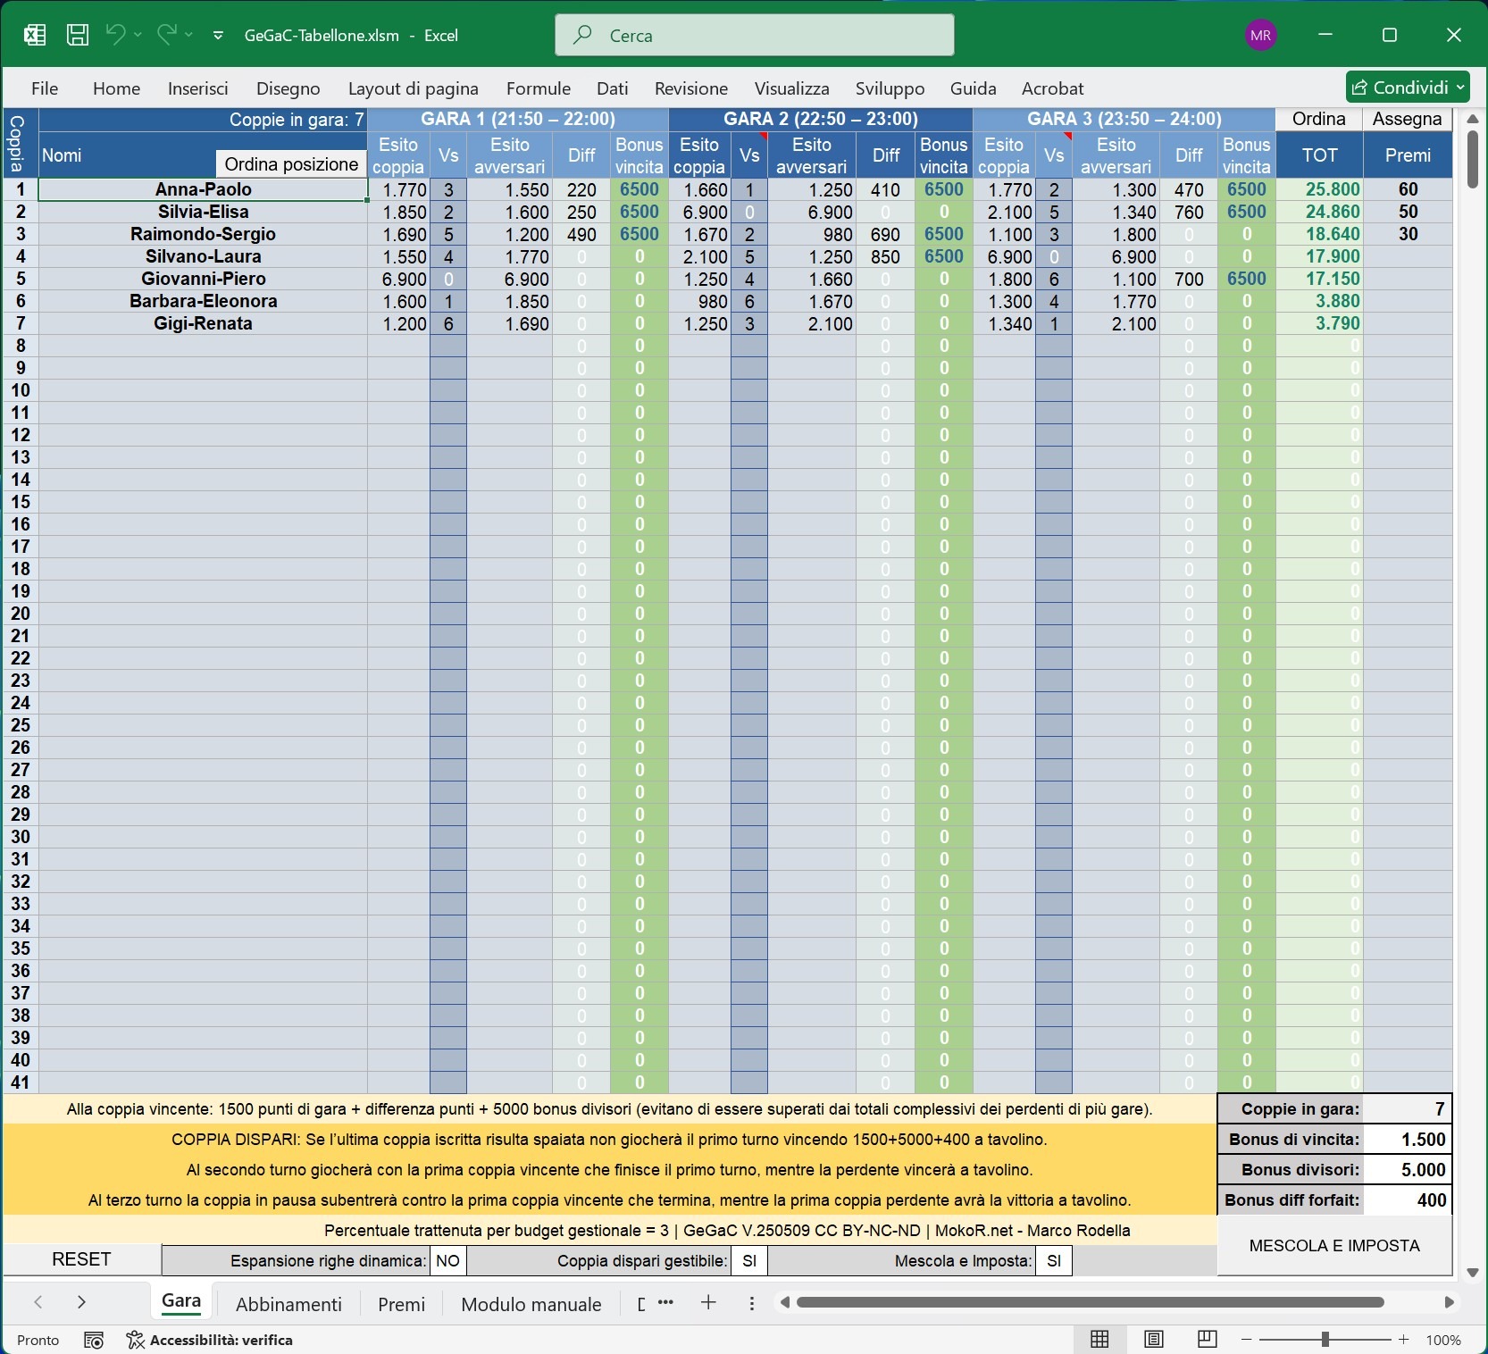The image size is (1488, 1354).
Task: Click the macro recording status icon
Action: pyautogui.click(x=94, y=1340)
